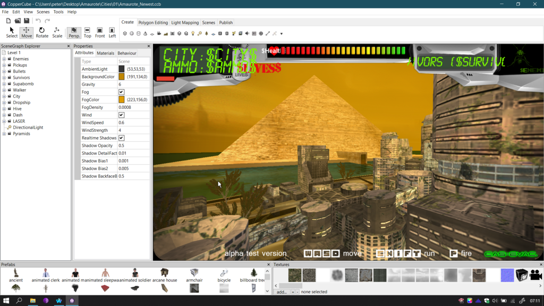Viewport: 544px width, 306px height.
Task: Click the textures add... button
Action: pos(282,292)
